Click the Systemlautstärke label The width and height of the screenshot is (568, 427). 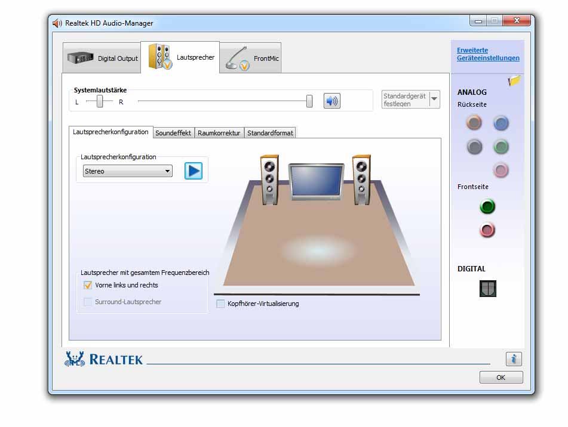(100, 90)
